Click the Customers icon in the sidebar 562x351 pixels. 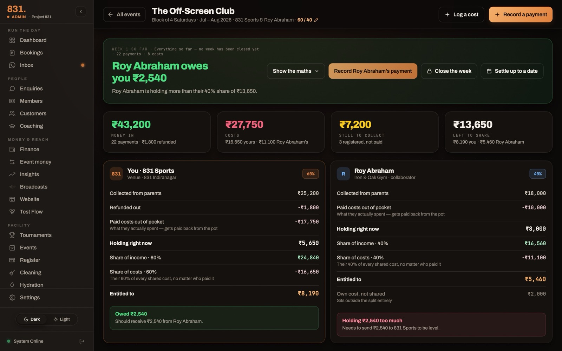coord(12,113)
